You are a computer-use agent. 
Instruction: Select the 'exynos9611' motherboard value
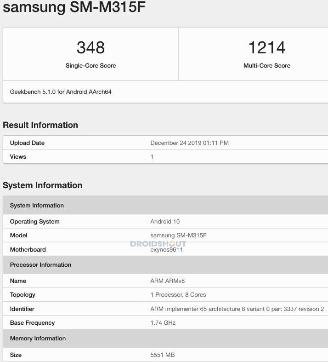coord(166,250)
